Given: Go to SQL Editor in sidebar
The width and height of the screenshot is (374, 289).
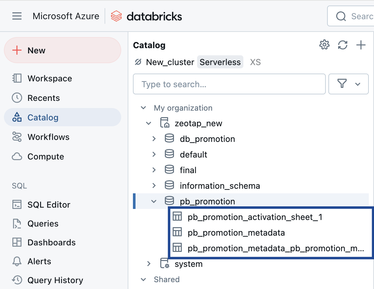Looking at the screenshot, I should (x=49, y=205).
